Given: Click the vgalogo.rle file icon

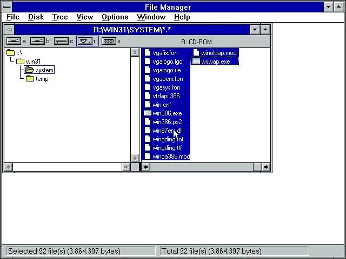Looking at the screenshot, I should pos(148,70).
